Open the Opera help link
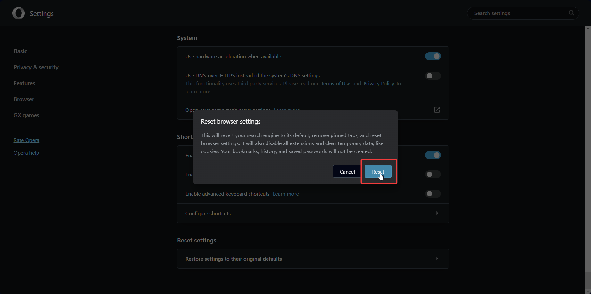Image resolution: width=591 pixels, height=294 pixels. coord(26,153)
